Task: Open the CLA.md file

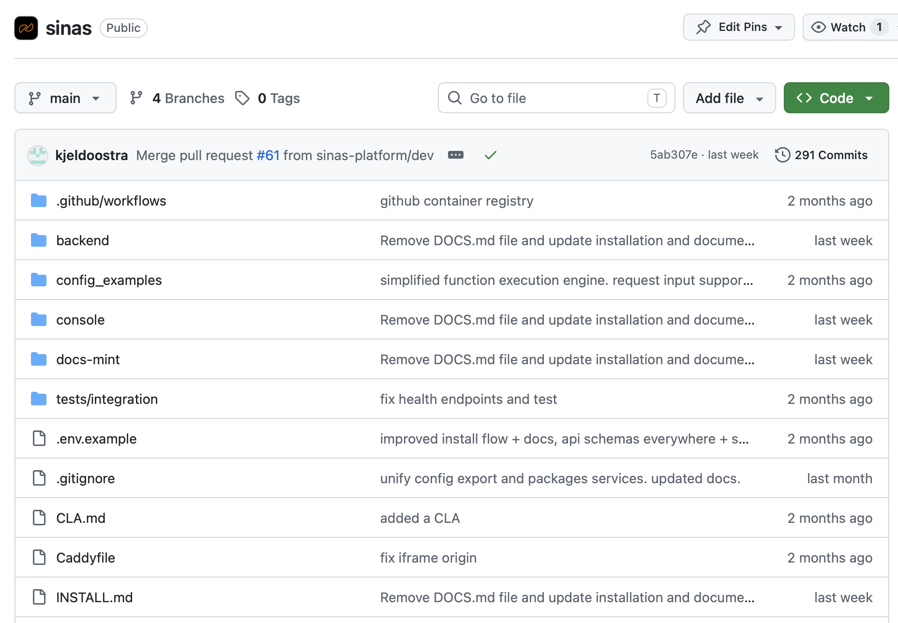Action: pyautogui.click(x=81, y=518)
